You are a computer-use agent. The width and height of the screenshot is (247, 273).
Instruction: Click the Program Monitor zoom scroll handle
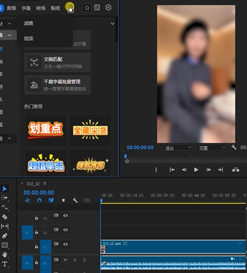pos(127,161)
